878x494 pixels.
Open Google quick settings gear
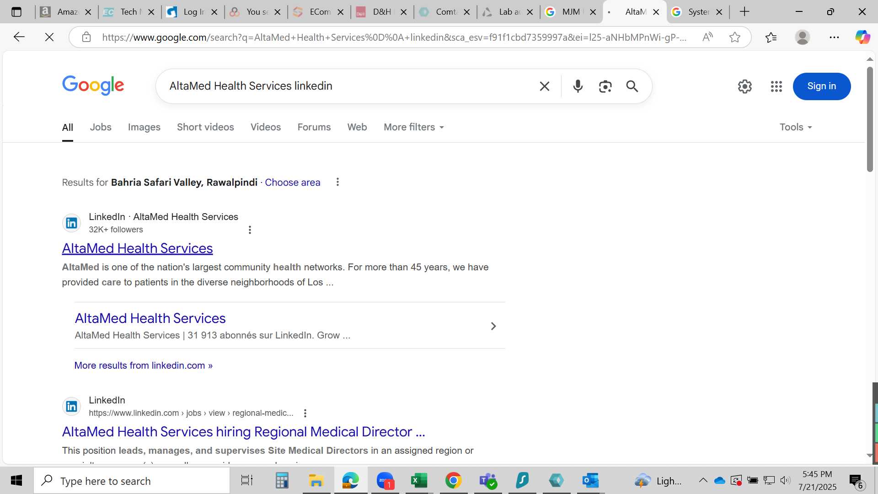pos(745,86)
